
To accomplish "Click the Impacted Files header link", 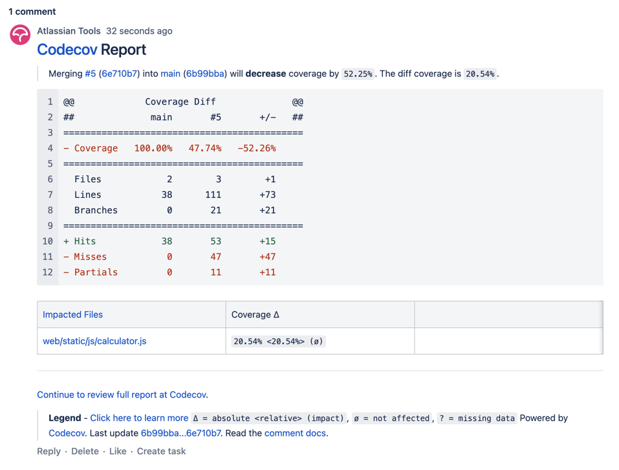I will pos(72,314).
